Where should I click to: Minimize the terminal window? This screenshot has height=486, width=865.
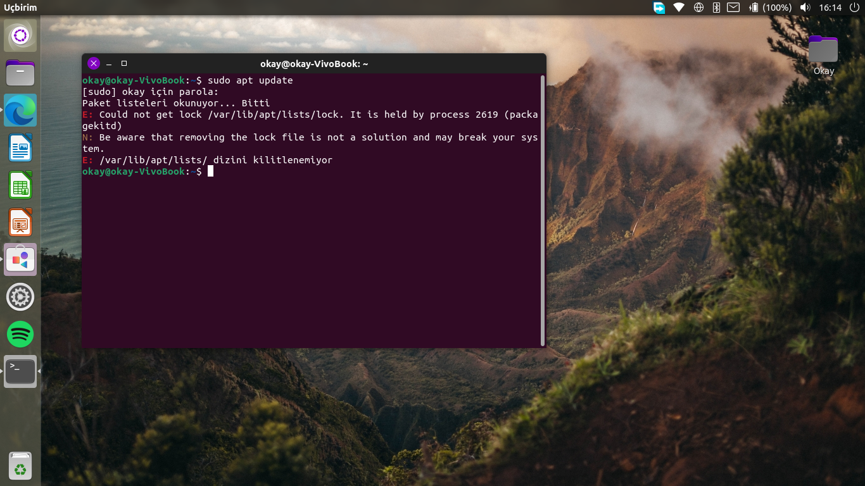pos(109,63)
